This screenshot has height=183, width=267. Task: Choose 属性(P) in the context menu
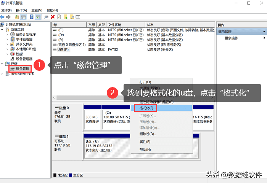pyautogui.click(x=161, y=142)
